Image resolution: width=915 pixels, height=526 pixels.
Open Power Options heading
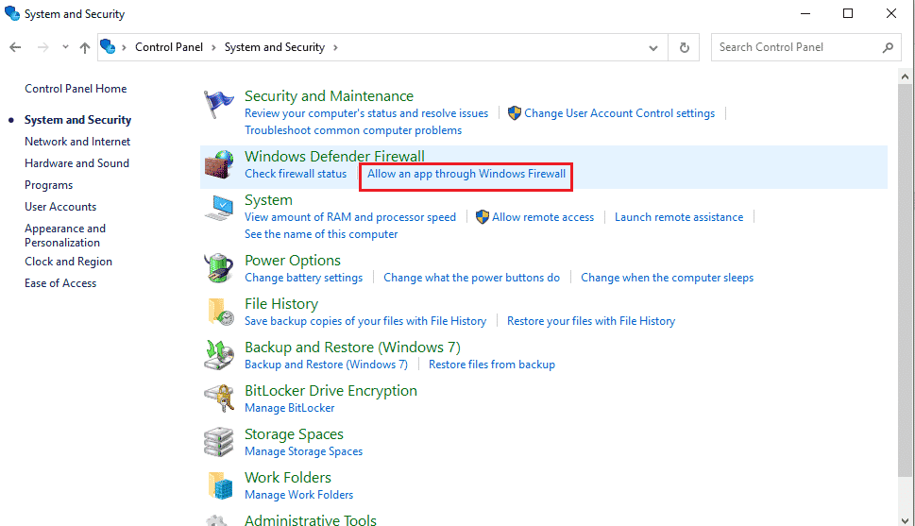pos(293,261)
